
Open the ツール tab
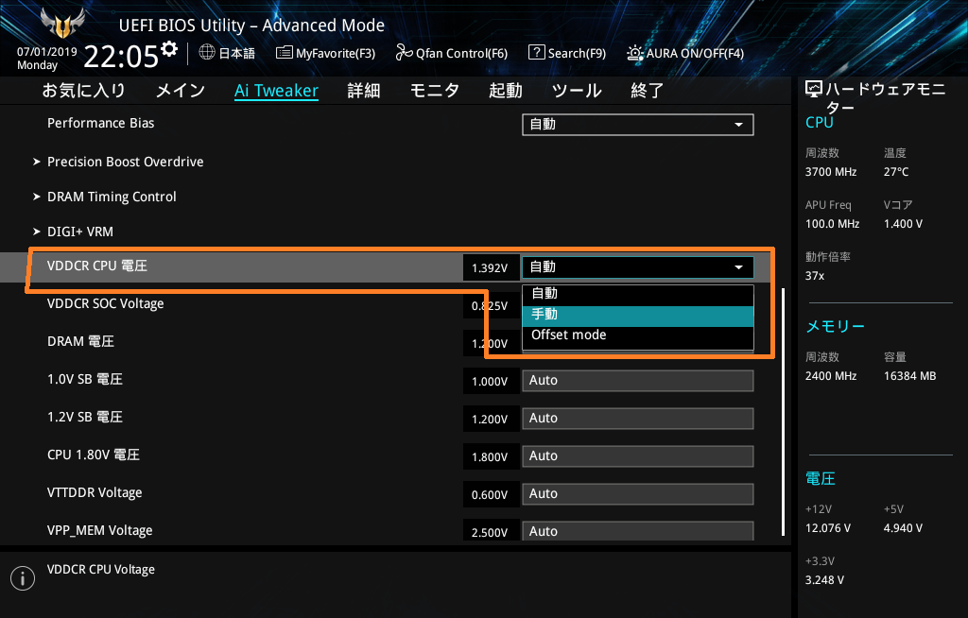577,91
